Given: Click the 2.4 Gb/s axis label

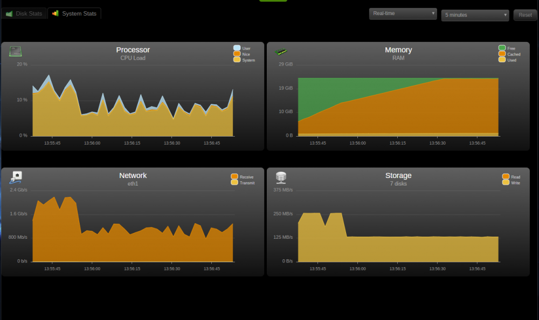Looking at the screenshot, I should tap(18, 190).
